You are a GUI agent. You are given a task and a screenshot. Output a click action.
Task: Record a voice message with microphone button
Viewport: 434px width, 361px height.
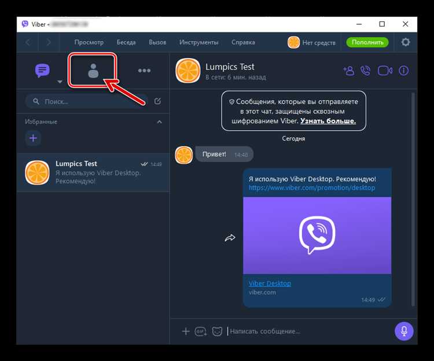coord(404,331)
